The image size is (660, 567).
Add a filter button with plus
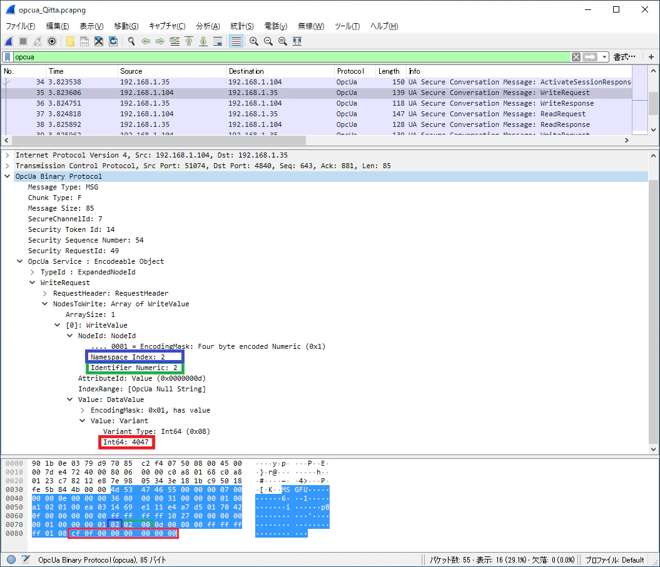coord(651,57)
